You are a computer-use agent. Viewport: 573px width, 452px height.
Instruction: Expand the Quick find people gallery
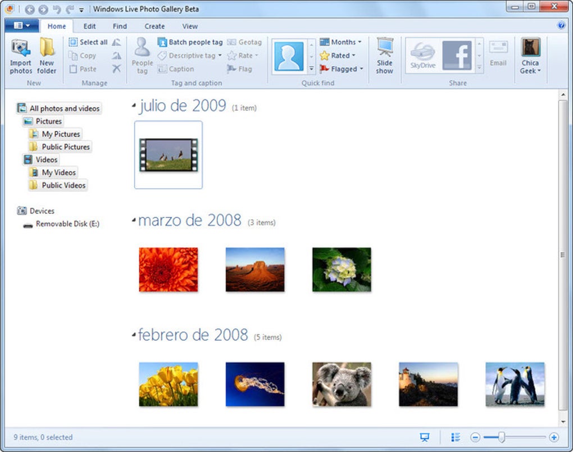coord(311,69)
